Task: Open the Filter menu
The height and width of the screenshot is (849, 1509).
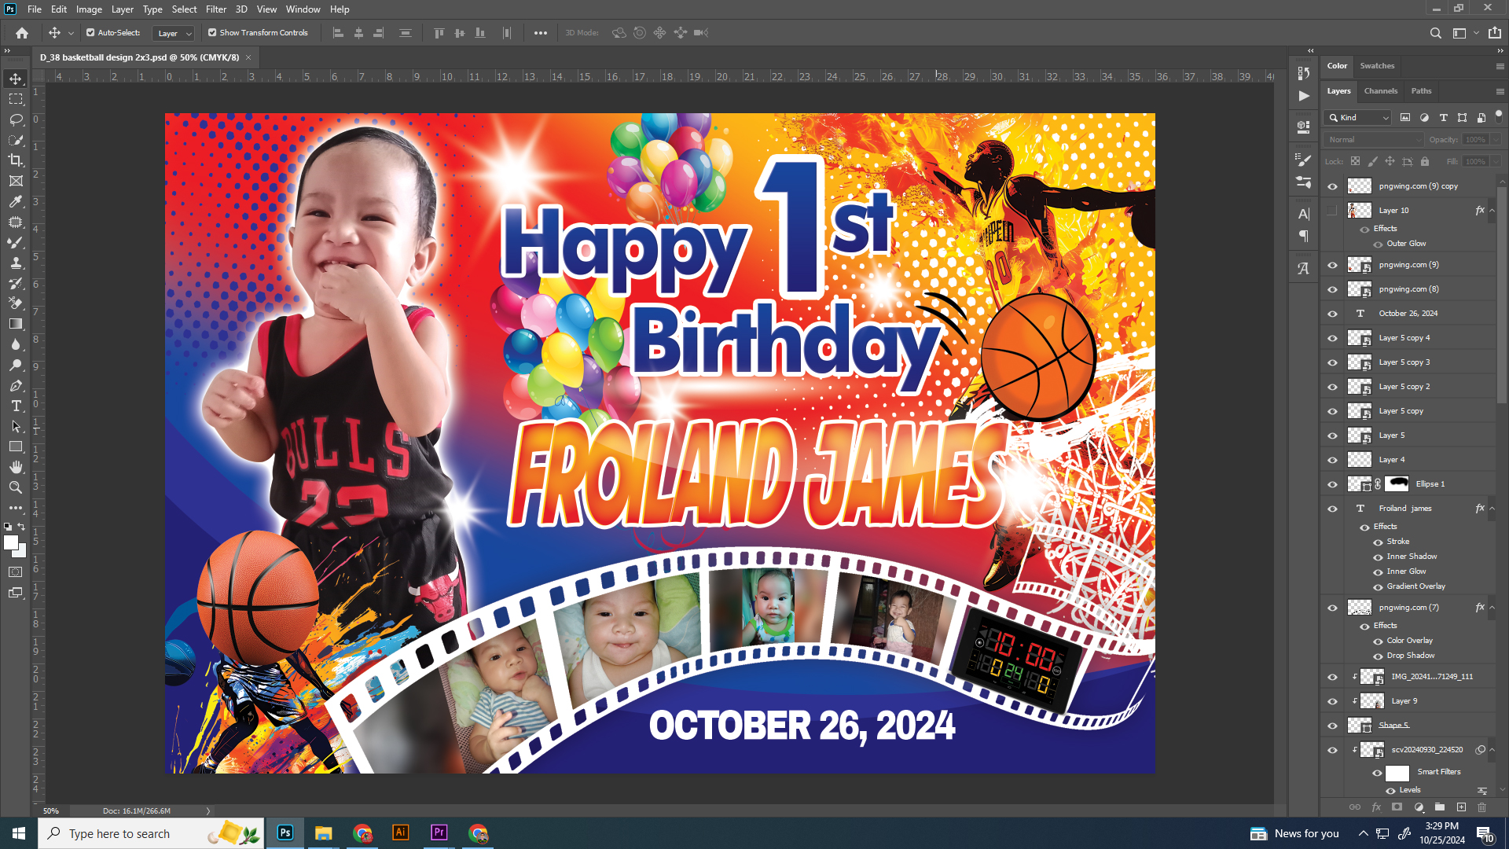Action: coord(215,9)
